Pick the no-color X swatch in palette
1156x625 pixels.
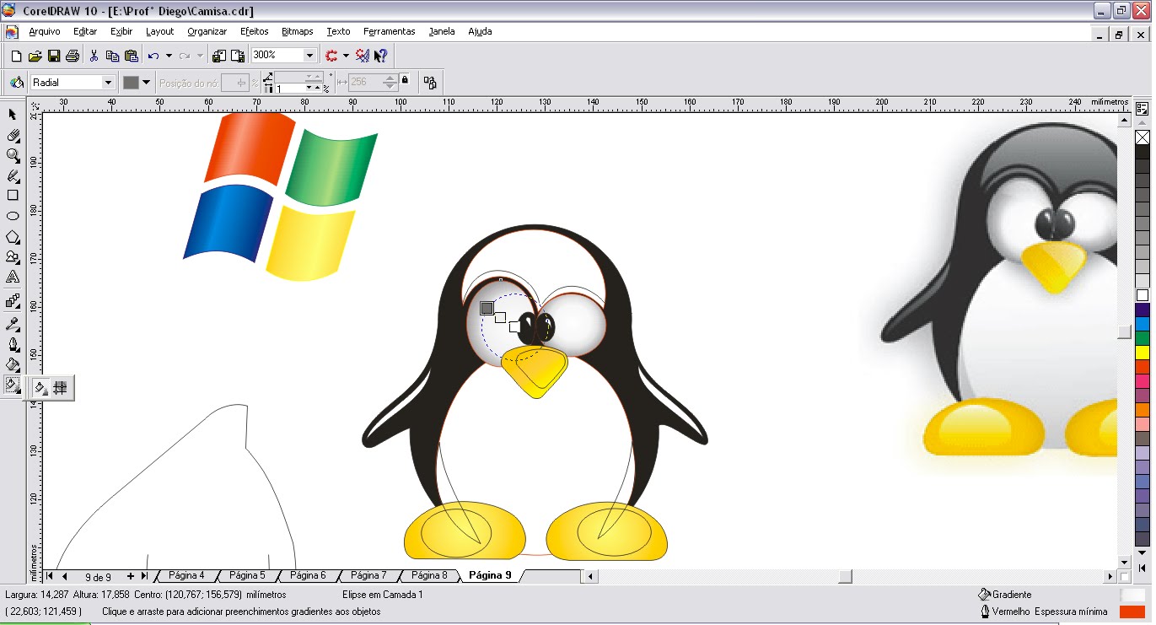point(1143,137)
